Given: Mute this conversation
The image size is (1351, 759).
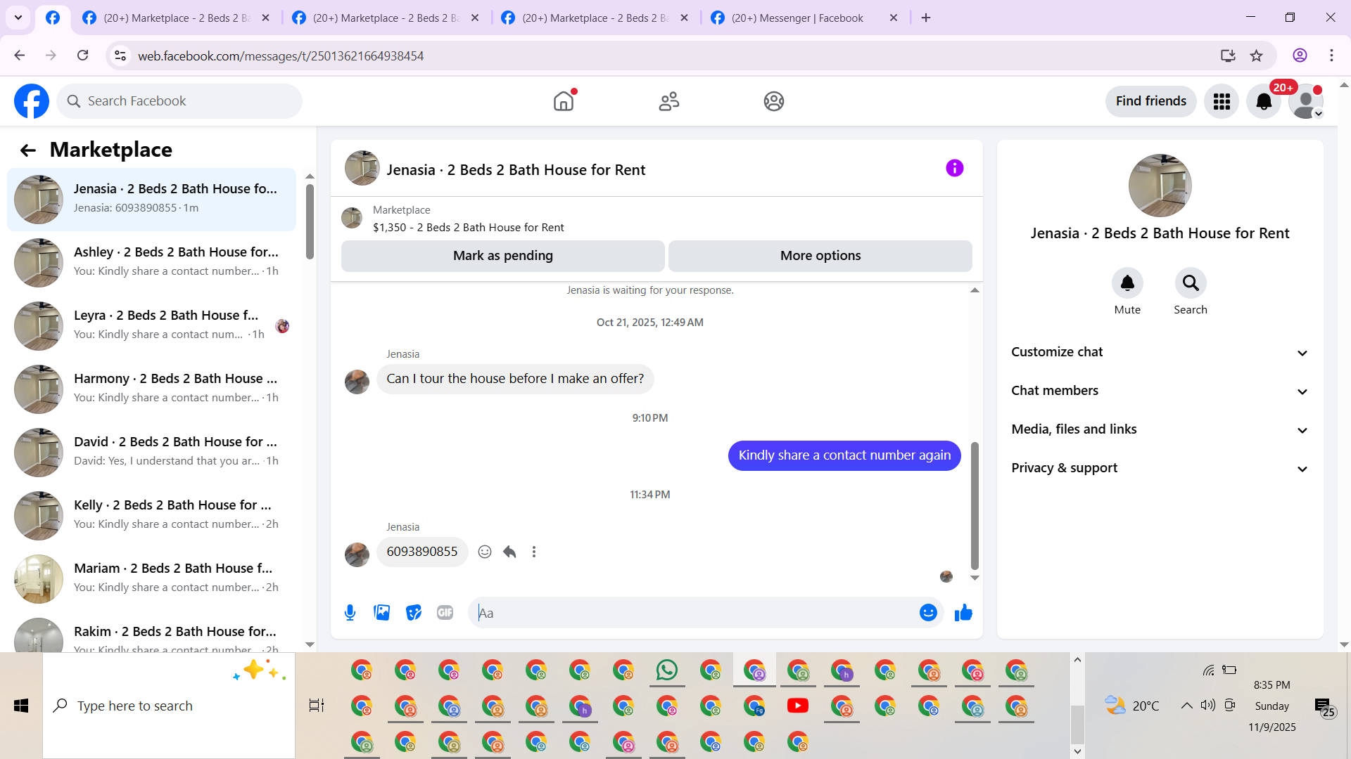Looking at the screenshot, I should click(1127, 283).
